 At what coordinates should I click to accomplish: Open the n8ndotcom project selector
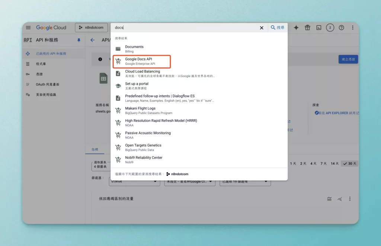click(92, 27)
